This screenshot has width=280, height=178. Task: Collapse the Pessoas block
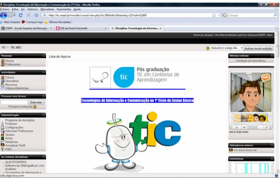[x=44, y=56]
